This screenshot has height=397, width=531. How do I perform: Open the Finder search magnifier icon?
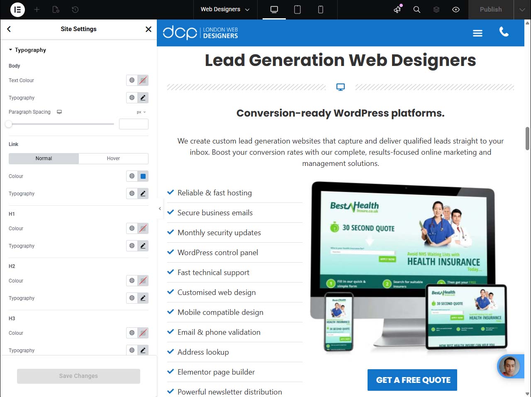(x=417, y=10)
